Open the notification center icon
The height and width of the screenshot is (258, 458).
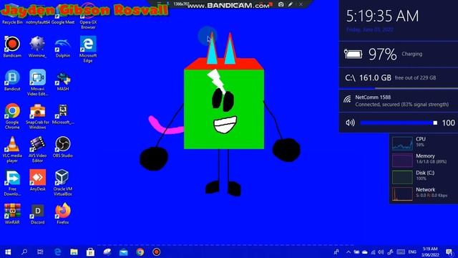450,252
